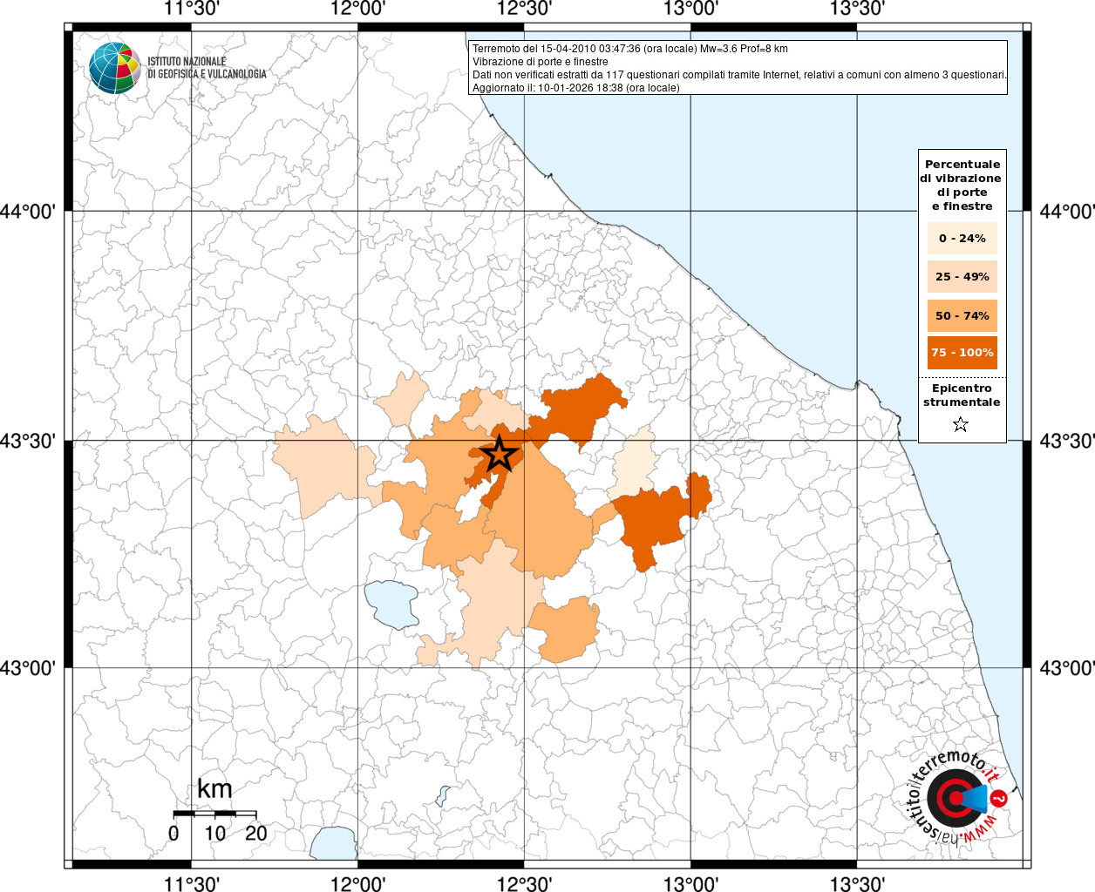Click the km scale bar
The width and height of the screenshot is (1095, 892).
click(x=214, y=814)
